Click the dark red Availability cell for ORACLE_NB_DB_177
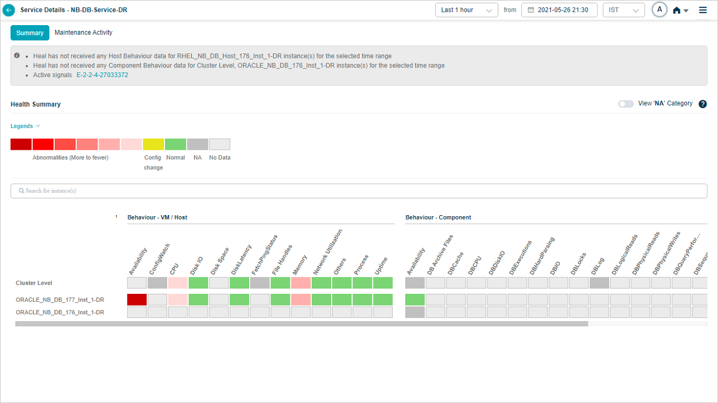718x403 pixels. (137, 300)
